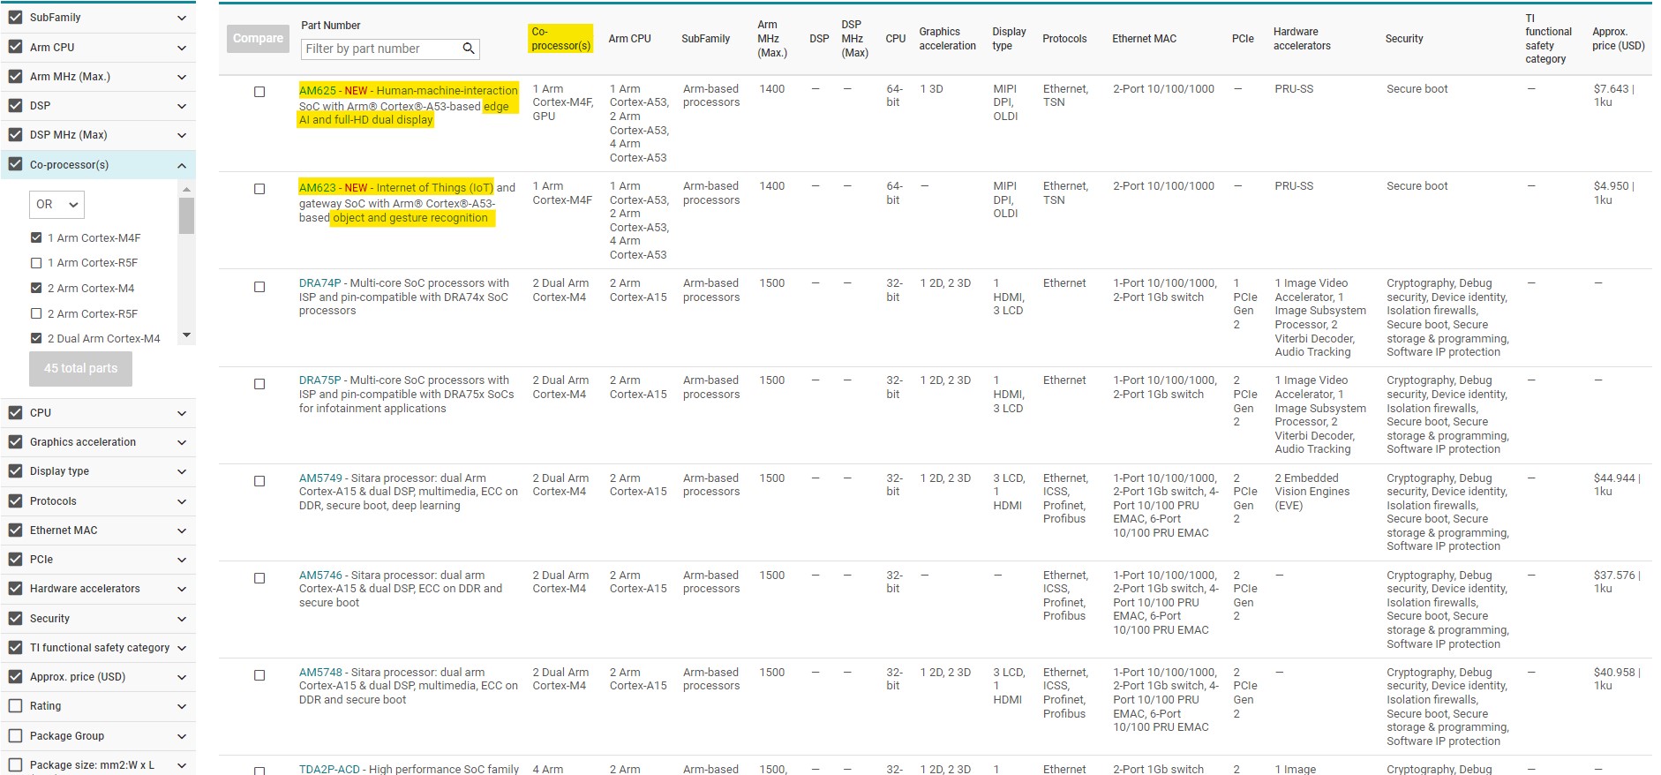This screenshot has width=1661, height=775.
Task: Uncheck the 1 Arm Cortex-M4F option
Action: point(36,237)
